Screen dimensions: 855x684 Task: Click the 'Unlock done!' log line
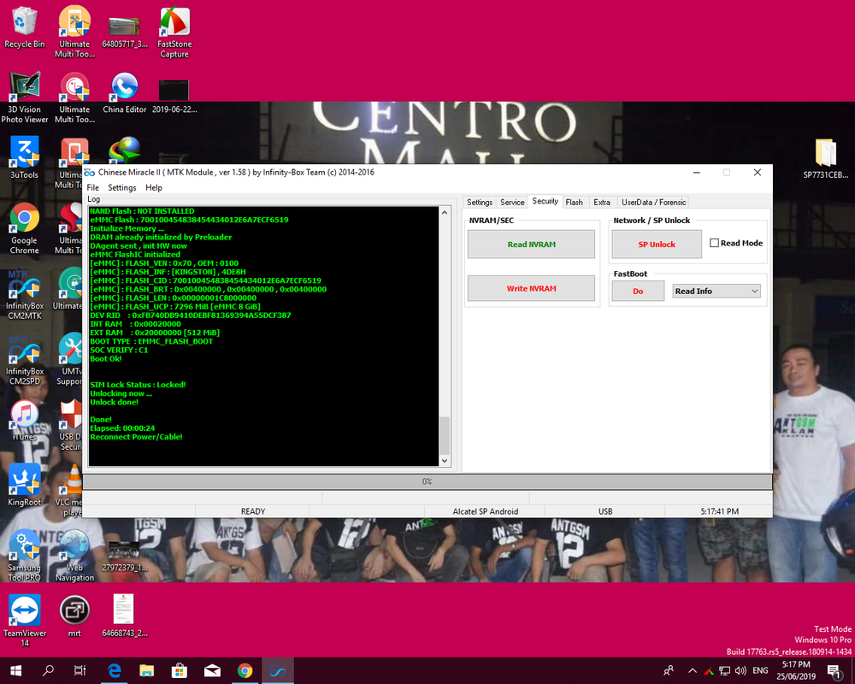[114, 402]
